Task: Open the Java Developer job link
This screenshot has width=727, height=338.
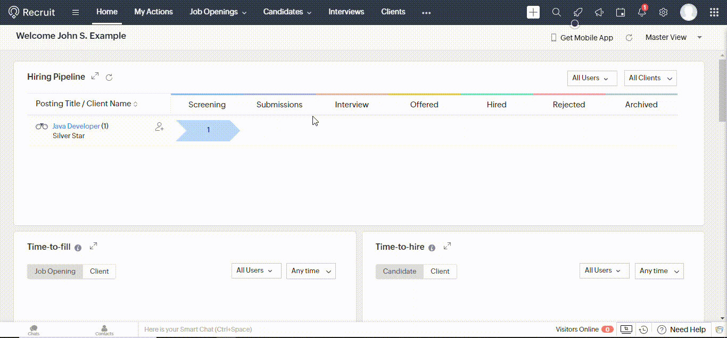Action: (x=76, y=126)
